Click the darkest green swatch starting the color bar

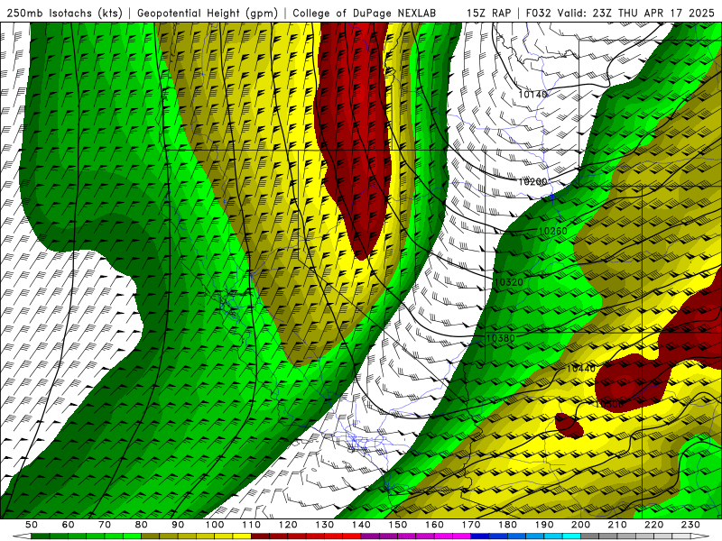[x=41, y=536]
